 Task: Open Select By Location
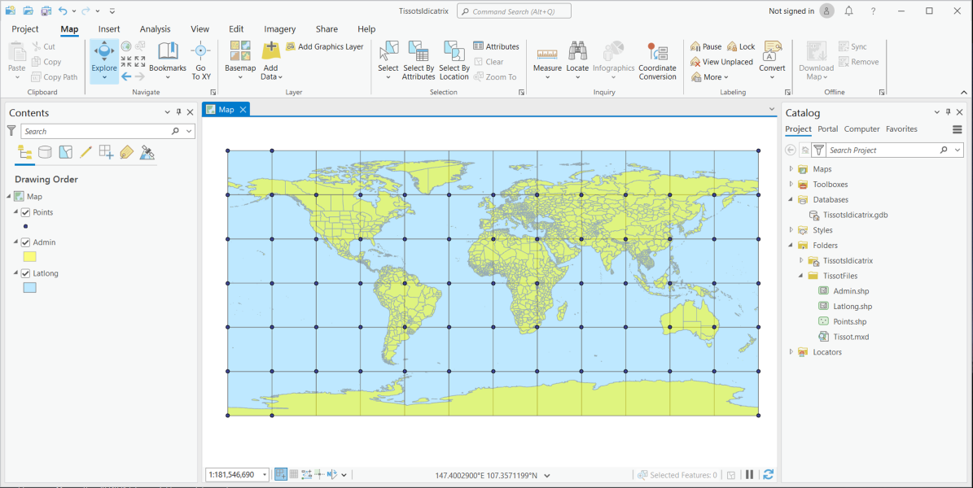pos(454,61)
